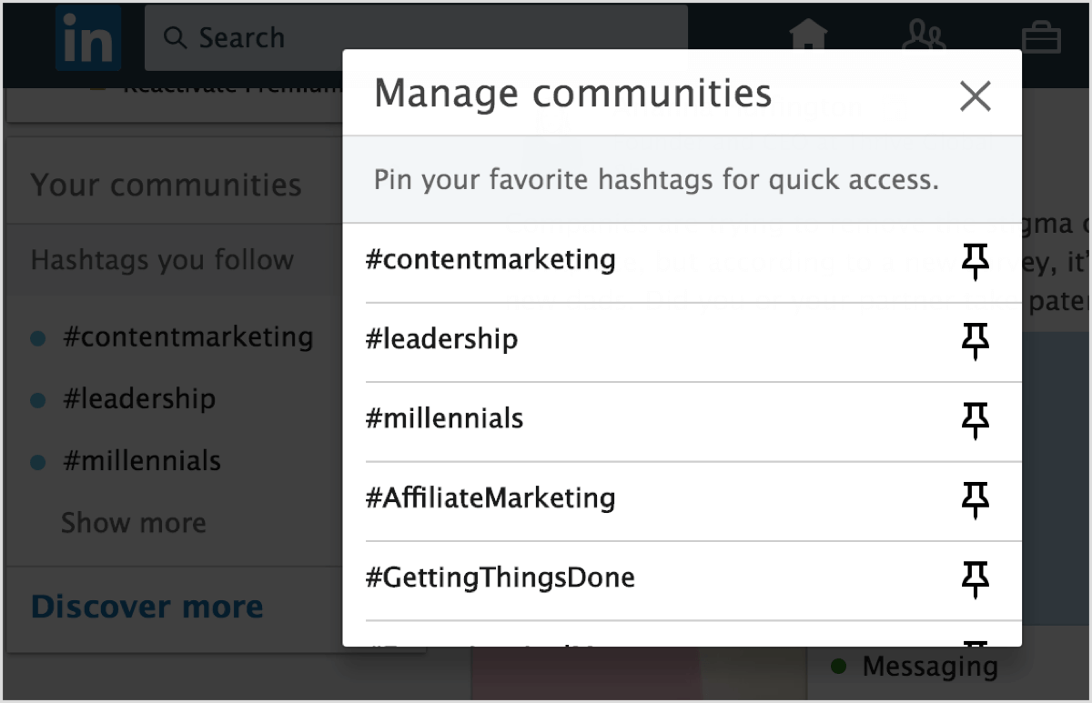Pin the #millennials hashtag
1092x703 pixels.
[976, 420]
